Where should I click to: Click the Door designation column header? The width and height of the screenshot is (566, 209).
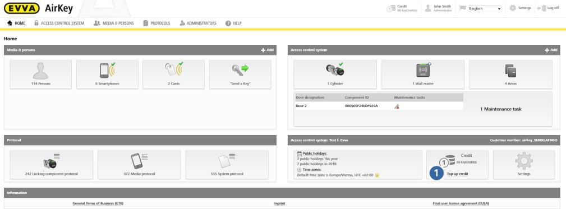[310, 97]
